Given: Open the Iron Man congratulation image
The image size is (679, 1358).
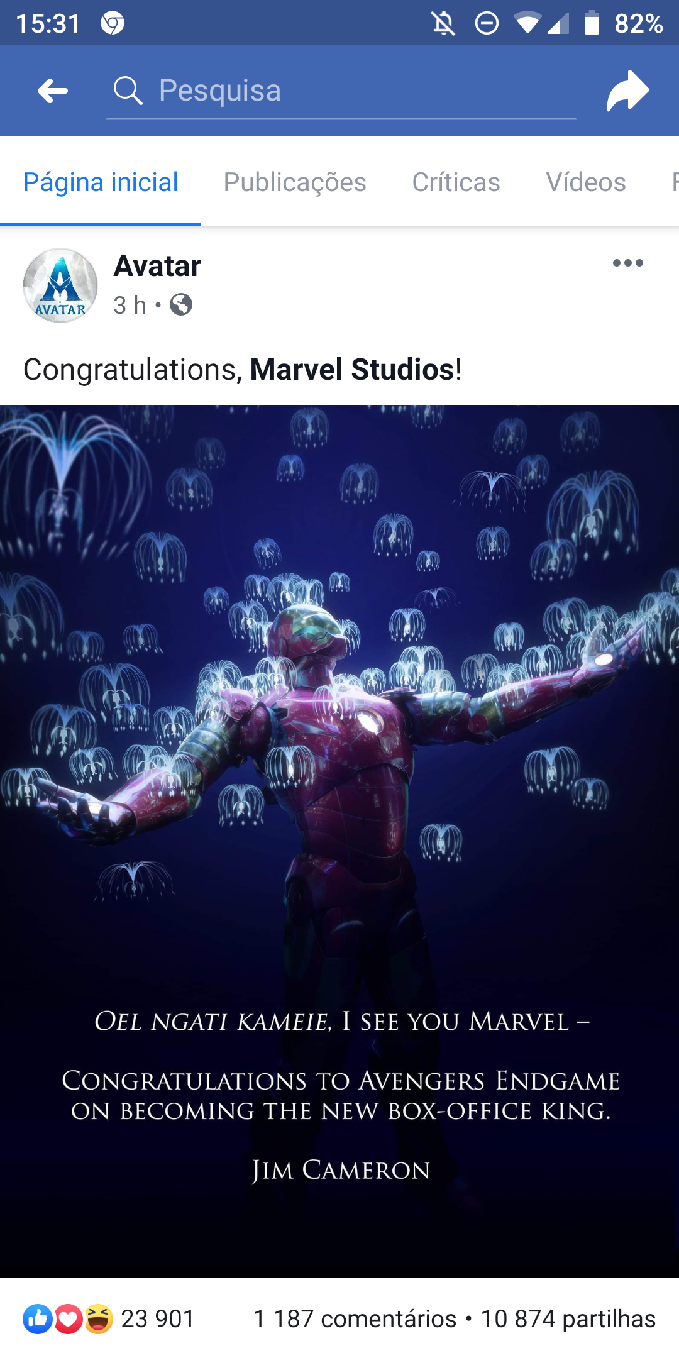Looking at the screenshot, I should (339, 841).
